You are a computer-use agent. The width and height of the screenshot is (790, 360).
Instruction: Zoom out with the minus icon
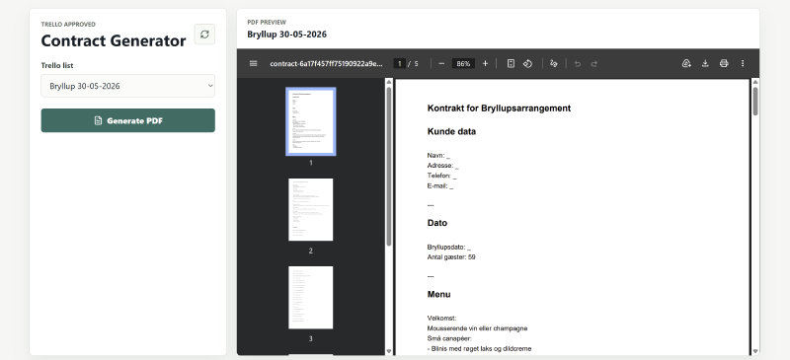click(441, 63)
